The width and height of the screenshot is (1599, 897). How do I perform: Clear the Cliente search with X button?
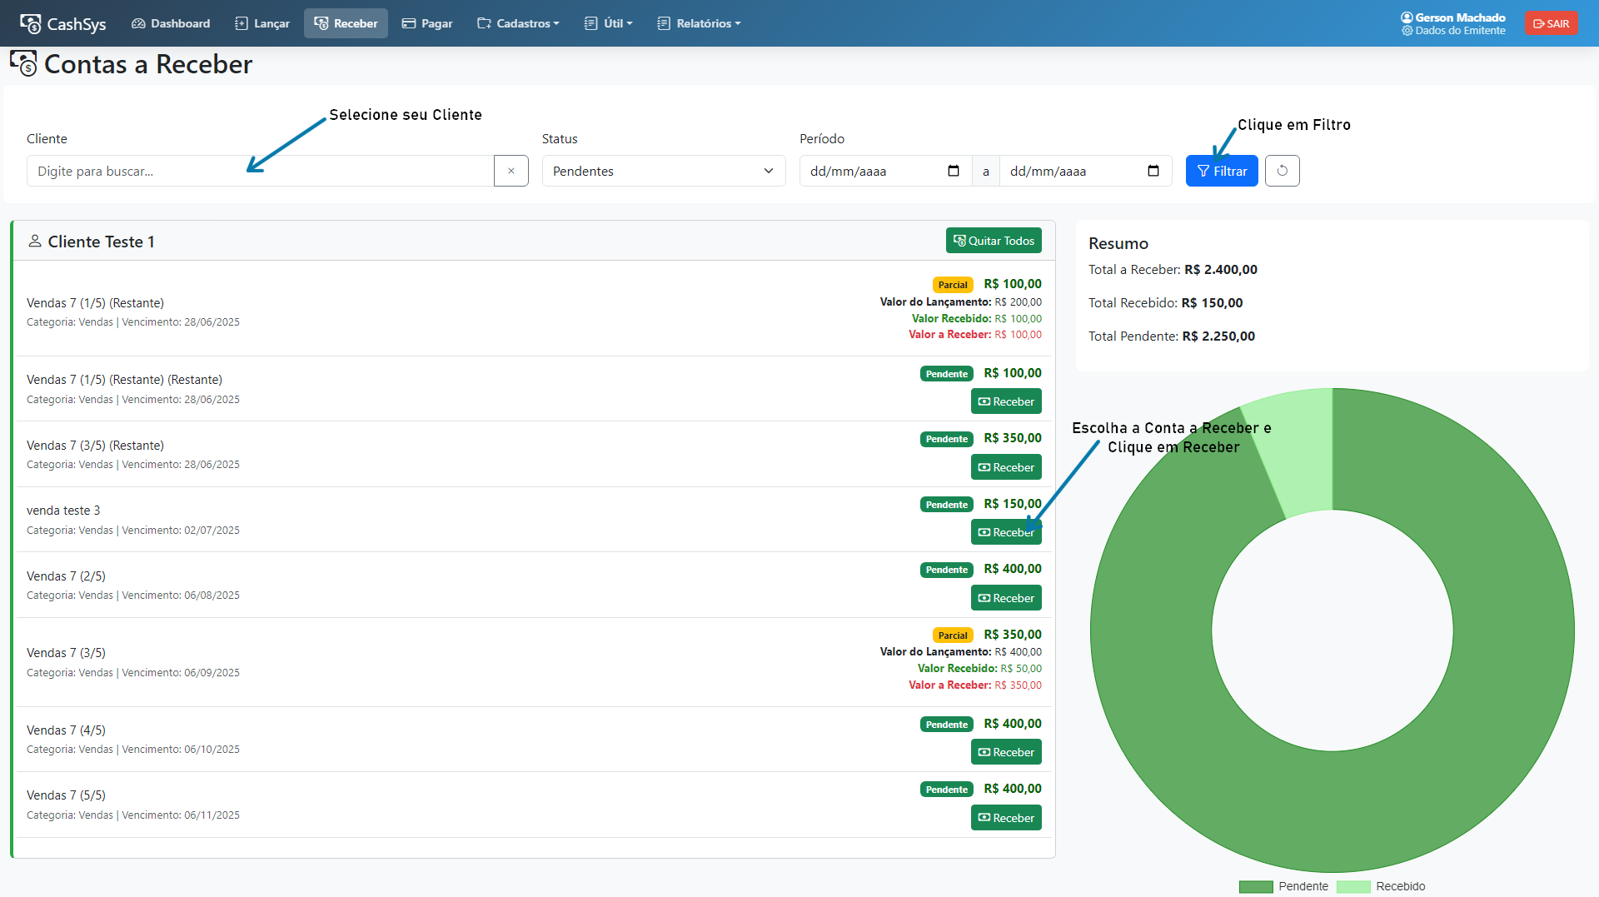click(511, 171)
